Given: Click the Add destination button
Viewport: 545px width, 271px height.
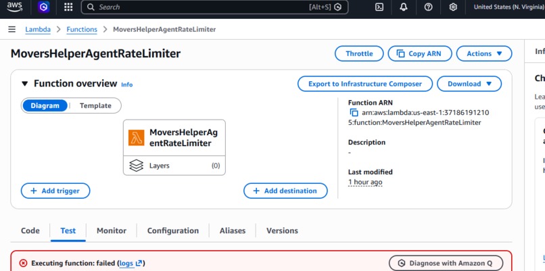Looking at the screenshot, I should point(285,191).
